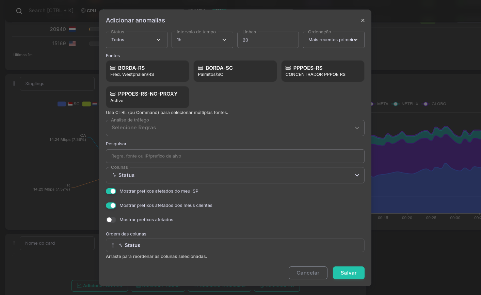Enable Mostrar prefixos afetados switch
Viewport: 481px width, 295px height.
(111, 220)
